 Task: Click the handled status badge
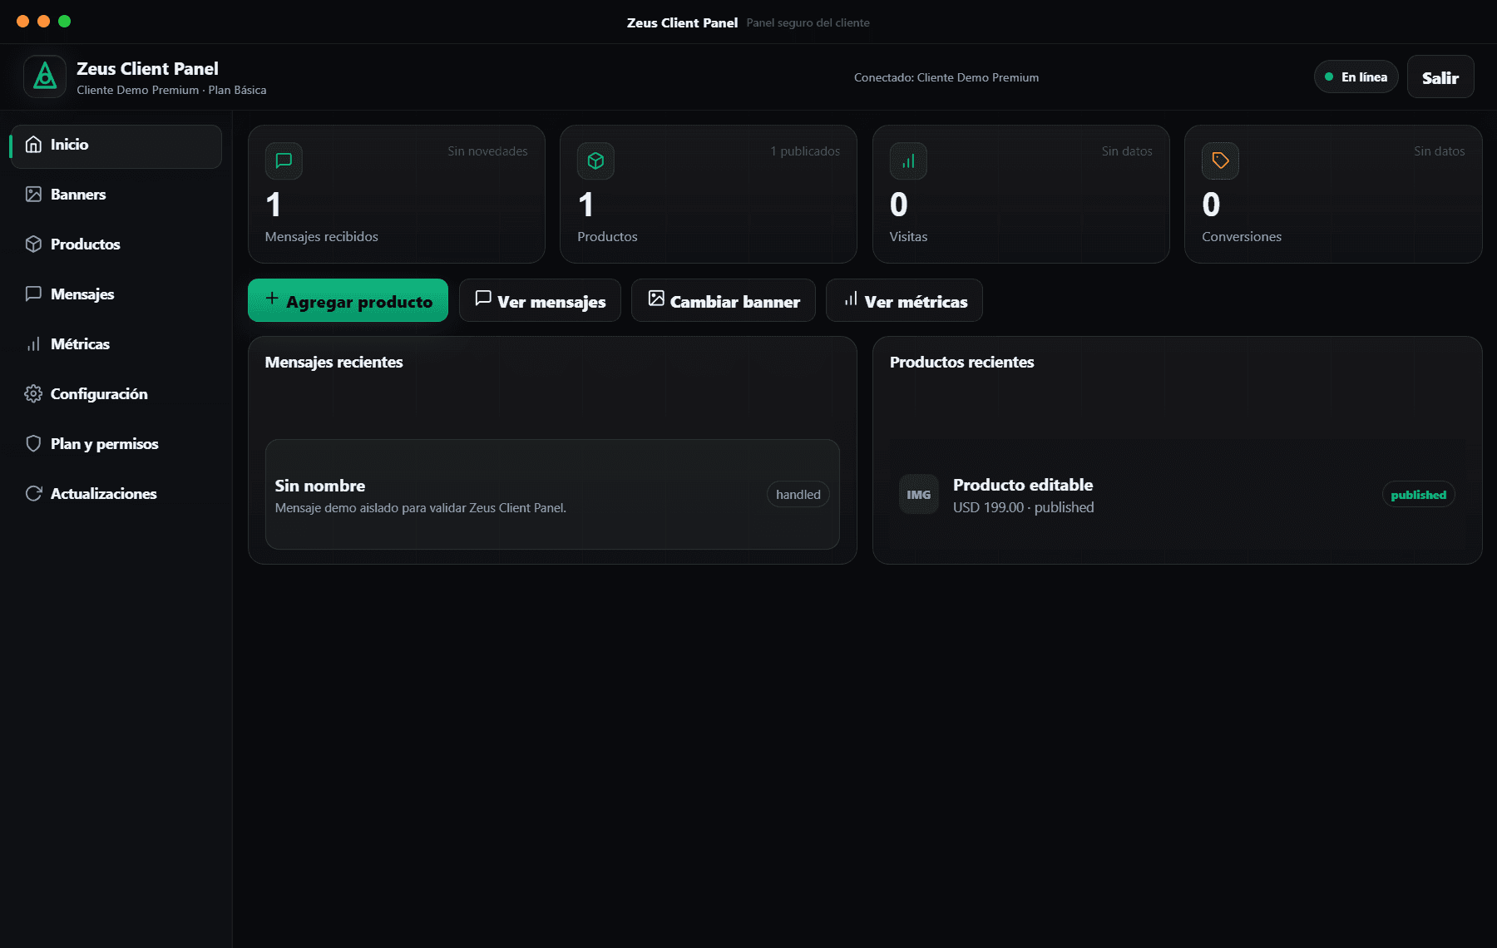tap(798, 495)
